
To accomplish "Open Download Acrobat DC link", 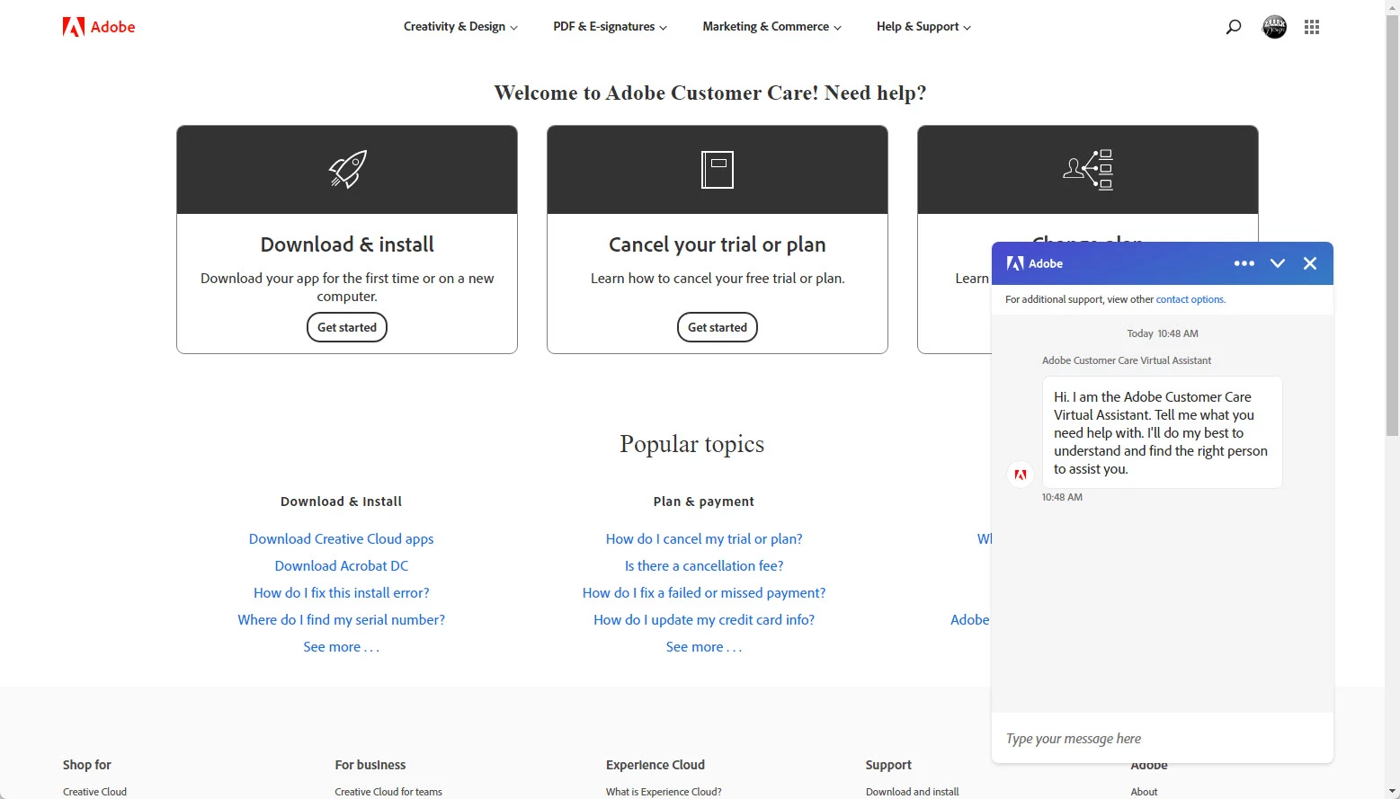I will click(342, 566).
